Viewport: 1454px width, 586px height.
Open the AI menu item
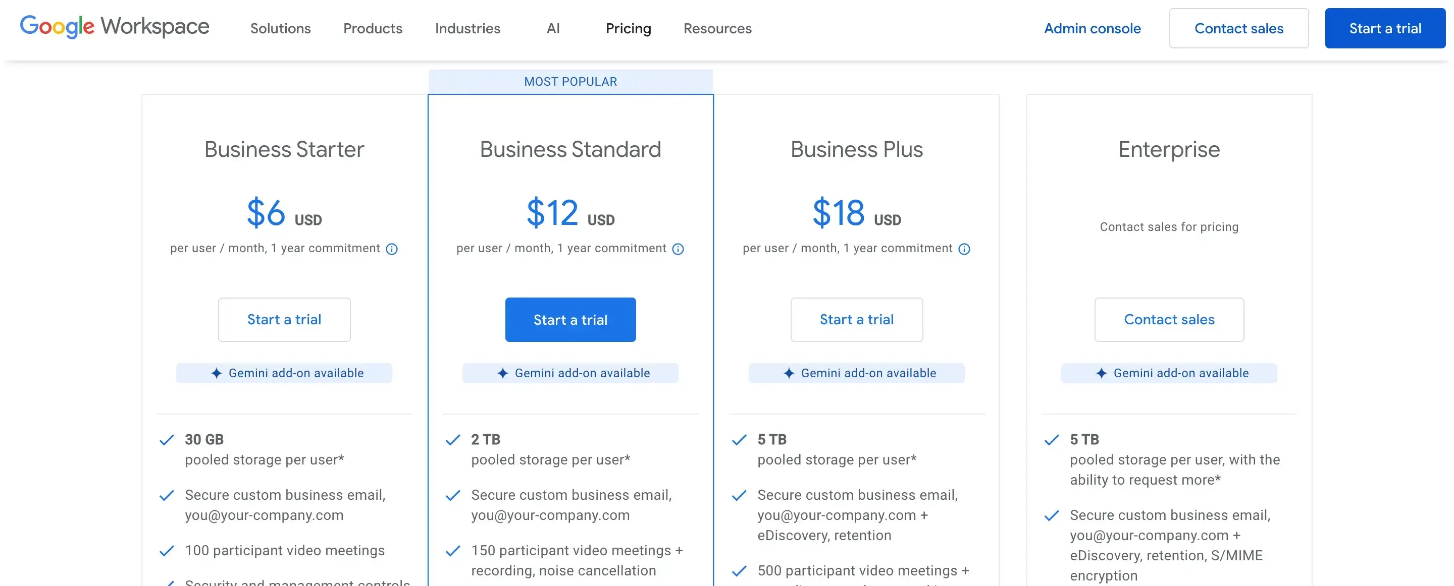pyautogui.click(x=553, y=28)
